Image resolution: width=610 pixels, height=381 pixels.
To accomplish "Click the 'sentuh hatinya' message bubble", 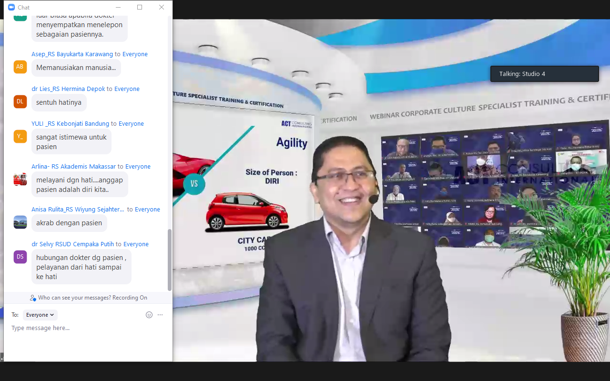I will [59, 102].
